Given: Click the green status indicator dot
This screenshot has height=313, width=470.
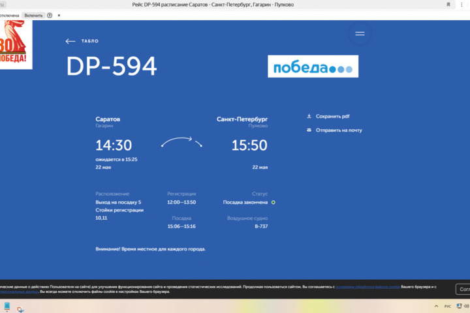Looking at the screenshot, I should coord(273,202).
